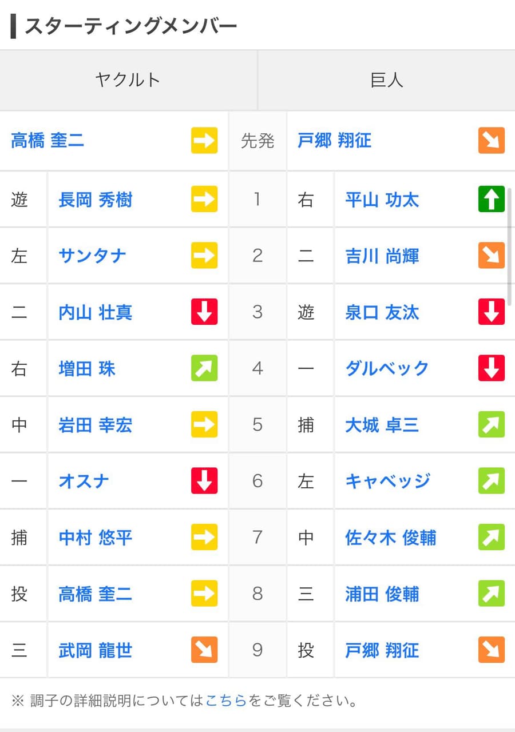Click light-green rising arrow icon beside 増田 珠

click(204, 368)
